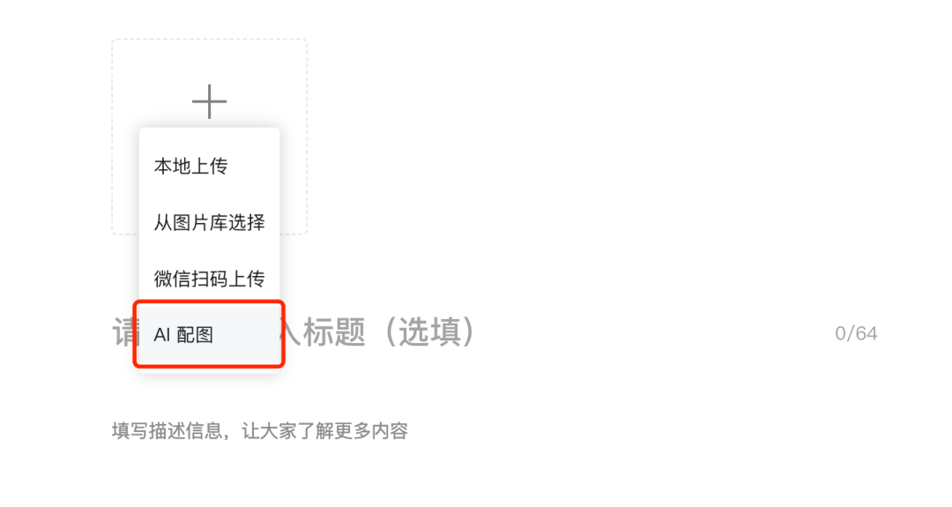Click the plus icon to add an image

[x=210, y=101]
